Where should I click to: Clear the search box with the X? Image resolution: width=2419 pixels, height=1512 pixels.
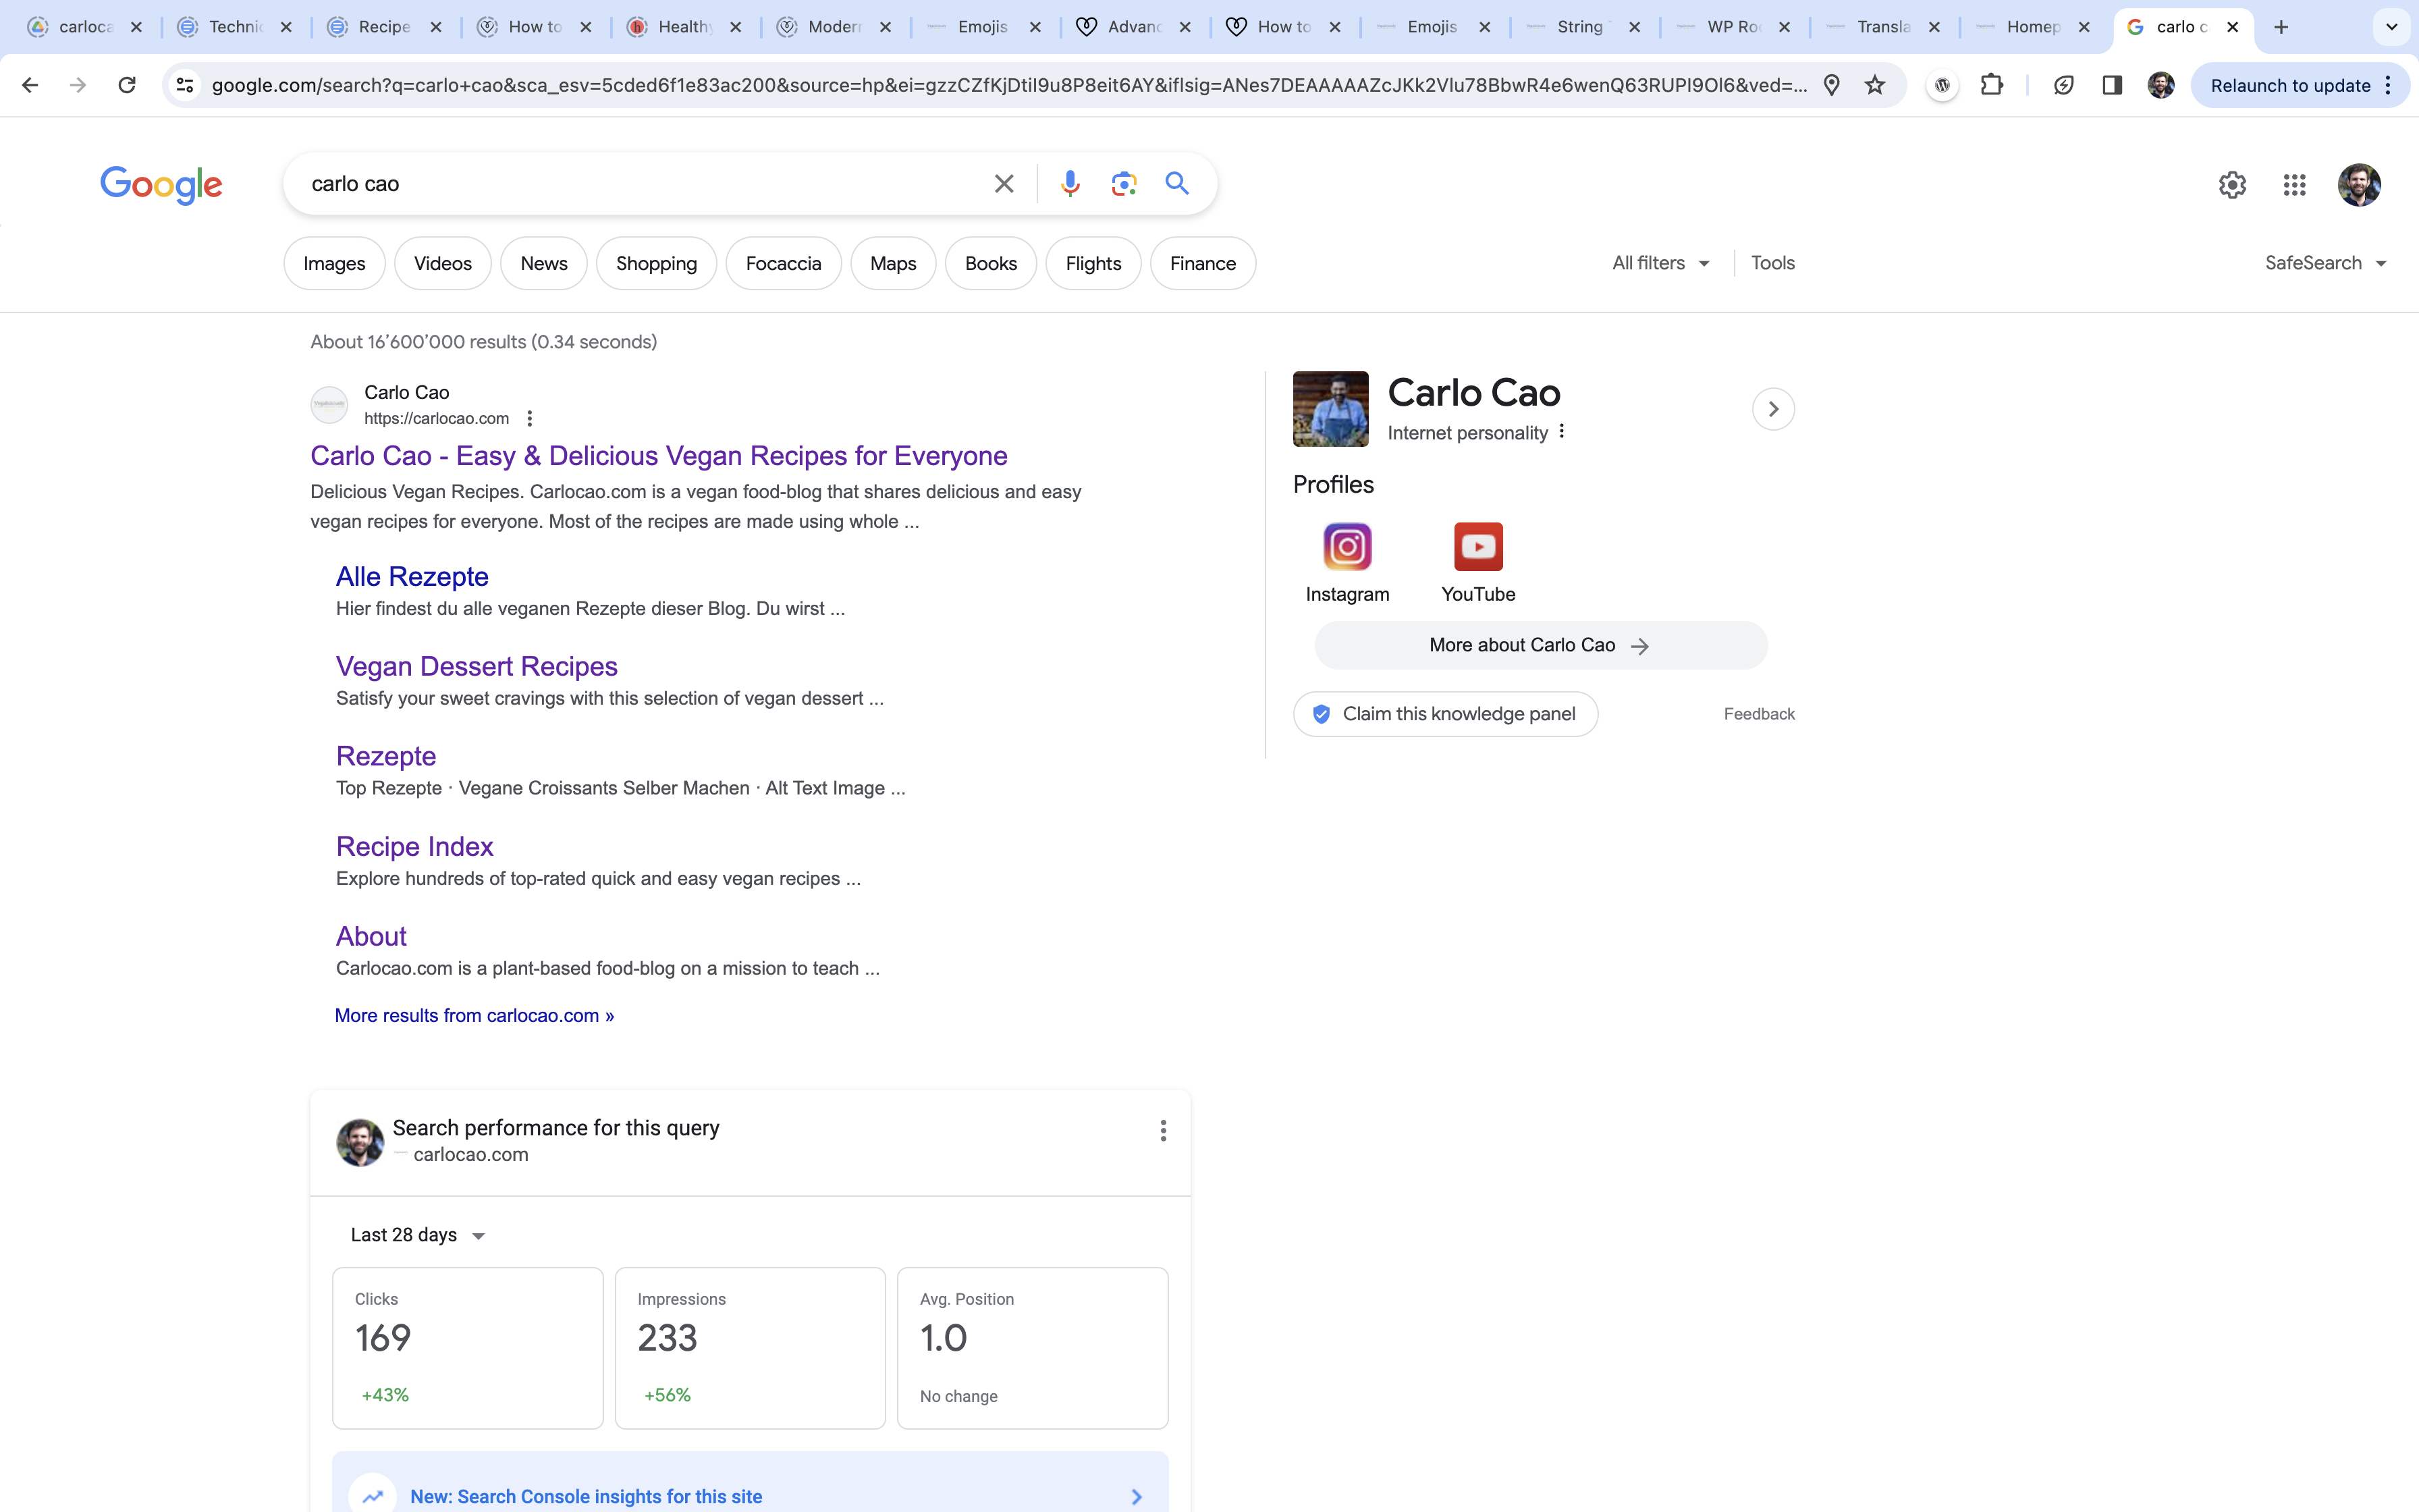[1004, 184]
